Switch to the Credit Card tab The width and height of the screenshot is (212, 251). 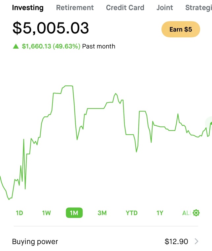click(x=125, y=8)
